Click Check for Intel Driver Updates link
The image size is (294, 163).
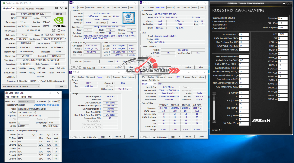(46, 105)
